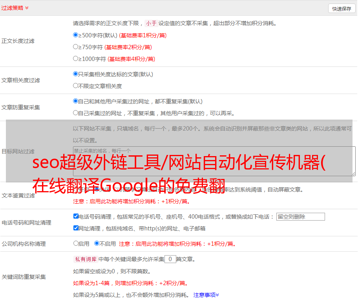Select 启用 for 公司机构名称清理
Screen dimensions: 358x302
76,243
